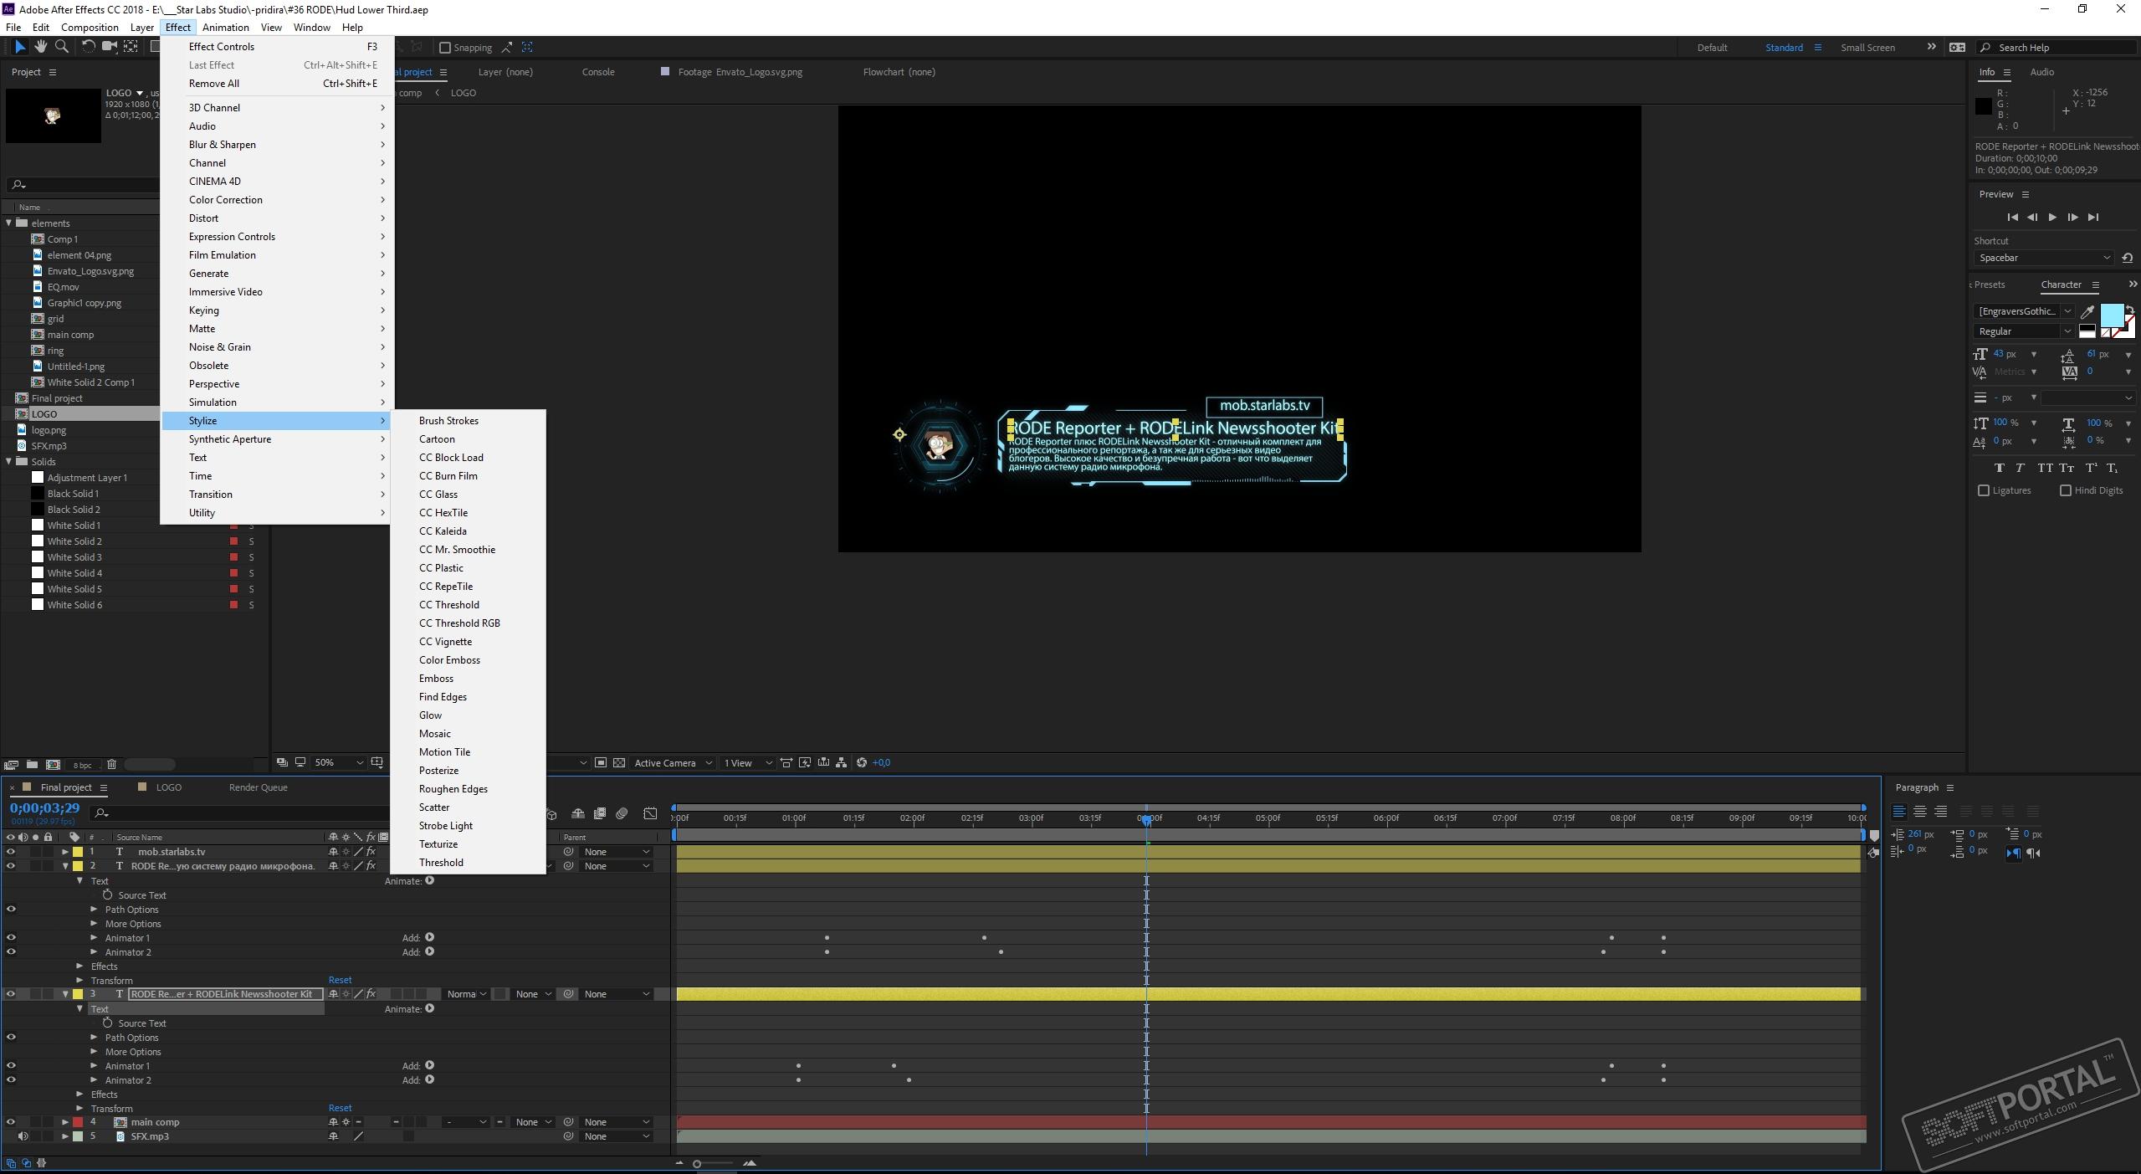Open the Active Camera view dropdown
The height and width of the screenshot is (1174, 2141).
click(672, 762)
